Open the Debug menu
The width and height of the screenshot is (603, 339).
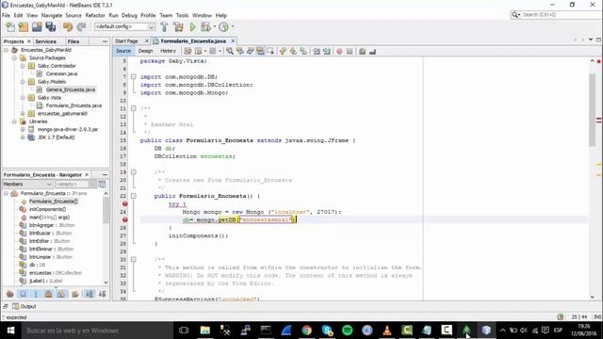129,15
